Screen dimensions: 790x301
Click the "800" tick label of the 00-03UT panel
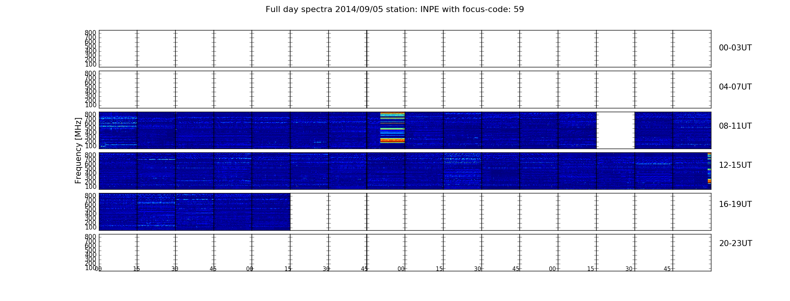(x=90, y=33)
